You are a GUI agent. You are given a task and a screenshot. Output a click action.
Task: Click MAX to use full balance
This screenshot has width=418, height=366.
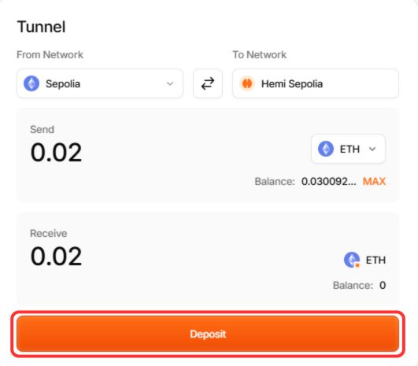coord(374,182)
